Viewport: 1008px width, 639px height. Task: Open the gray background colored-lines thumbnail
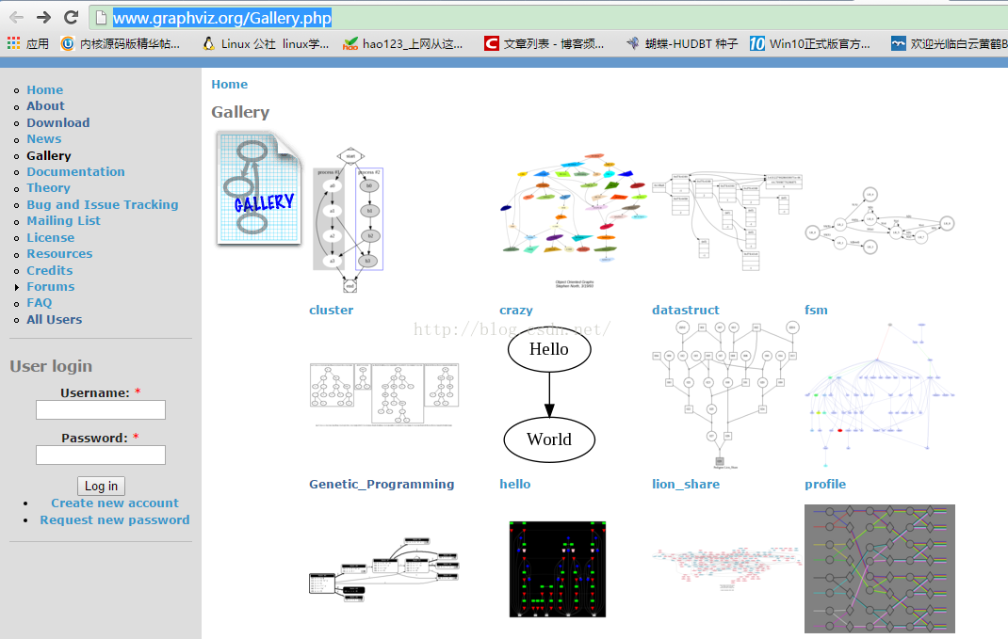(x=880, y=569)
